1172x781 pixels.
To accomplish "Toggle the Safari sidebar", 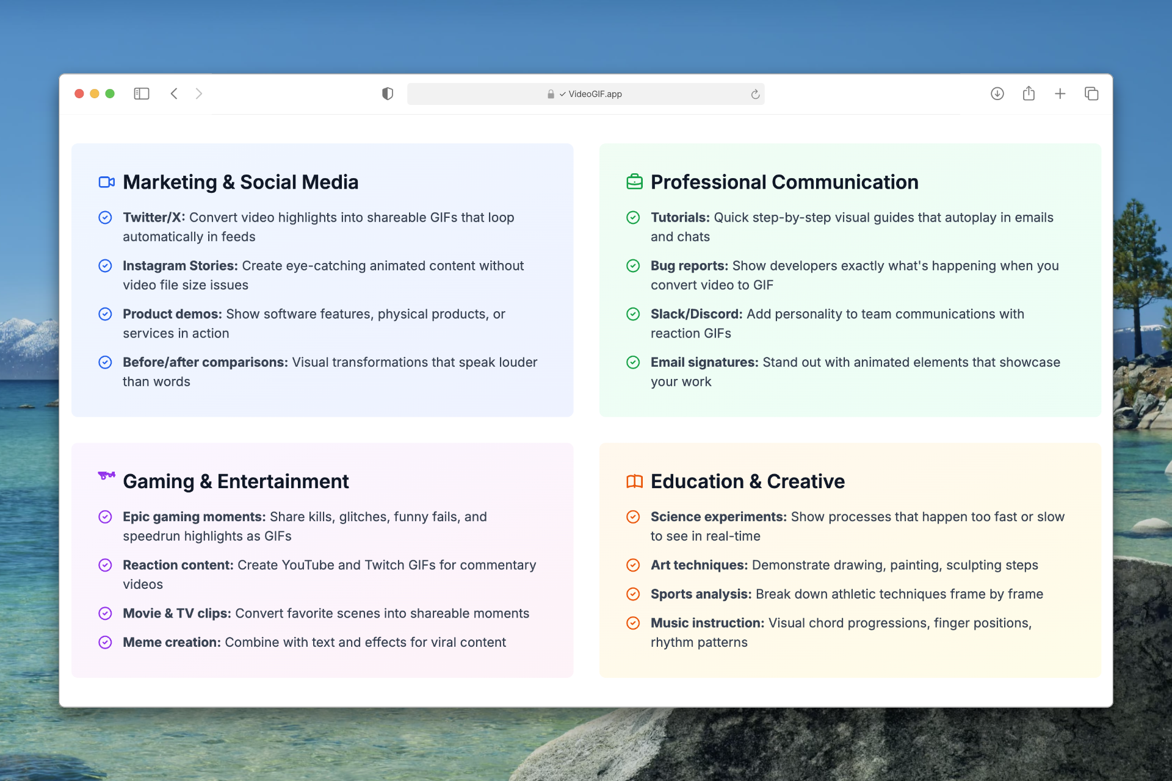I will [141, 93].
